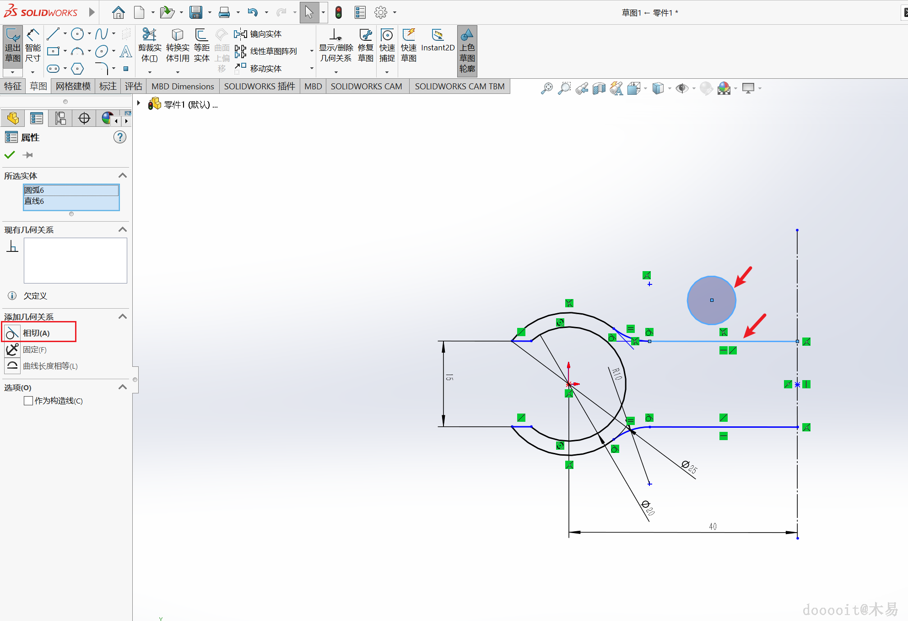Collapse the 所选实体 (Selected Entities) section
This screenshot has height=621, width=908.
122,175
